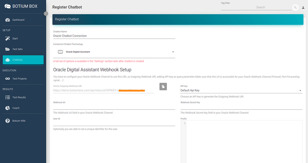The height and width of the screenshot is (163, 308).
Task: Click the Chatbots robot icon
Action: click(8, 60)
